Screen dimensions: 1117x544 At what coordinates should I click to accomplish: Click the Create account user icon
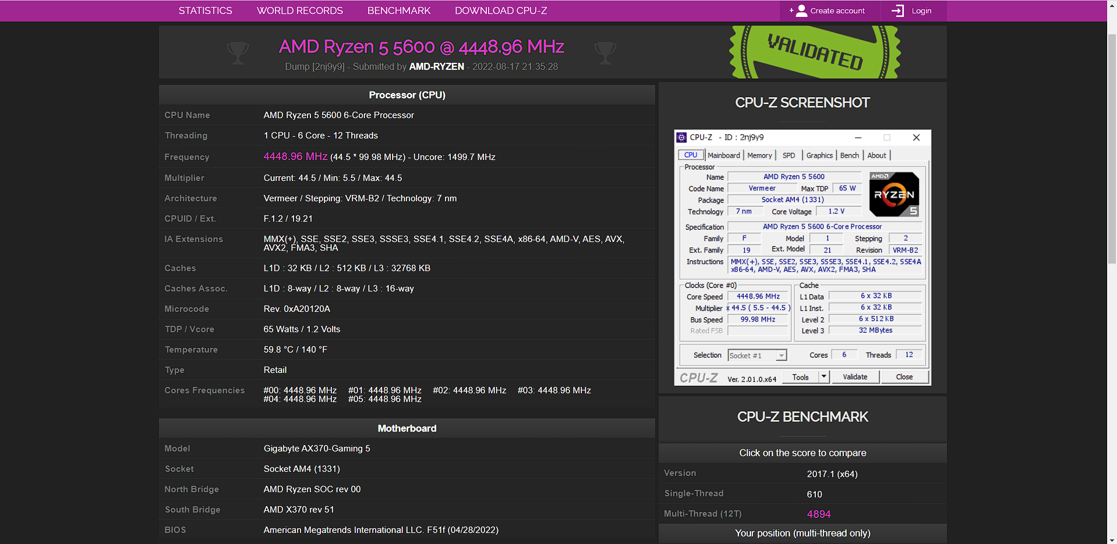click(x=802, y=10)
